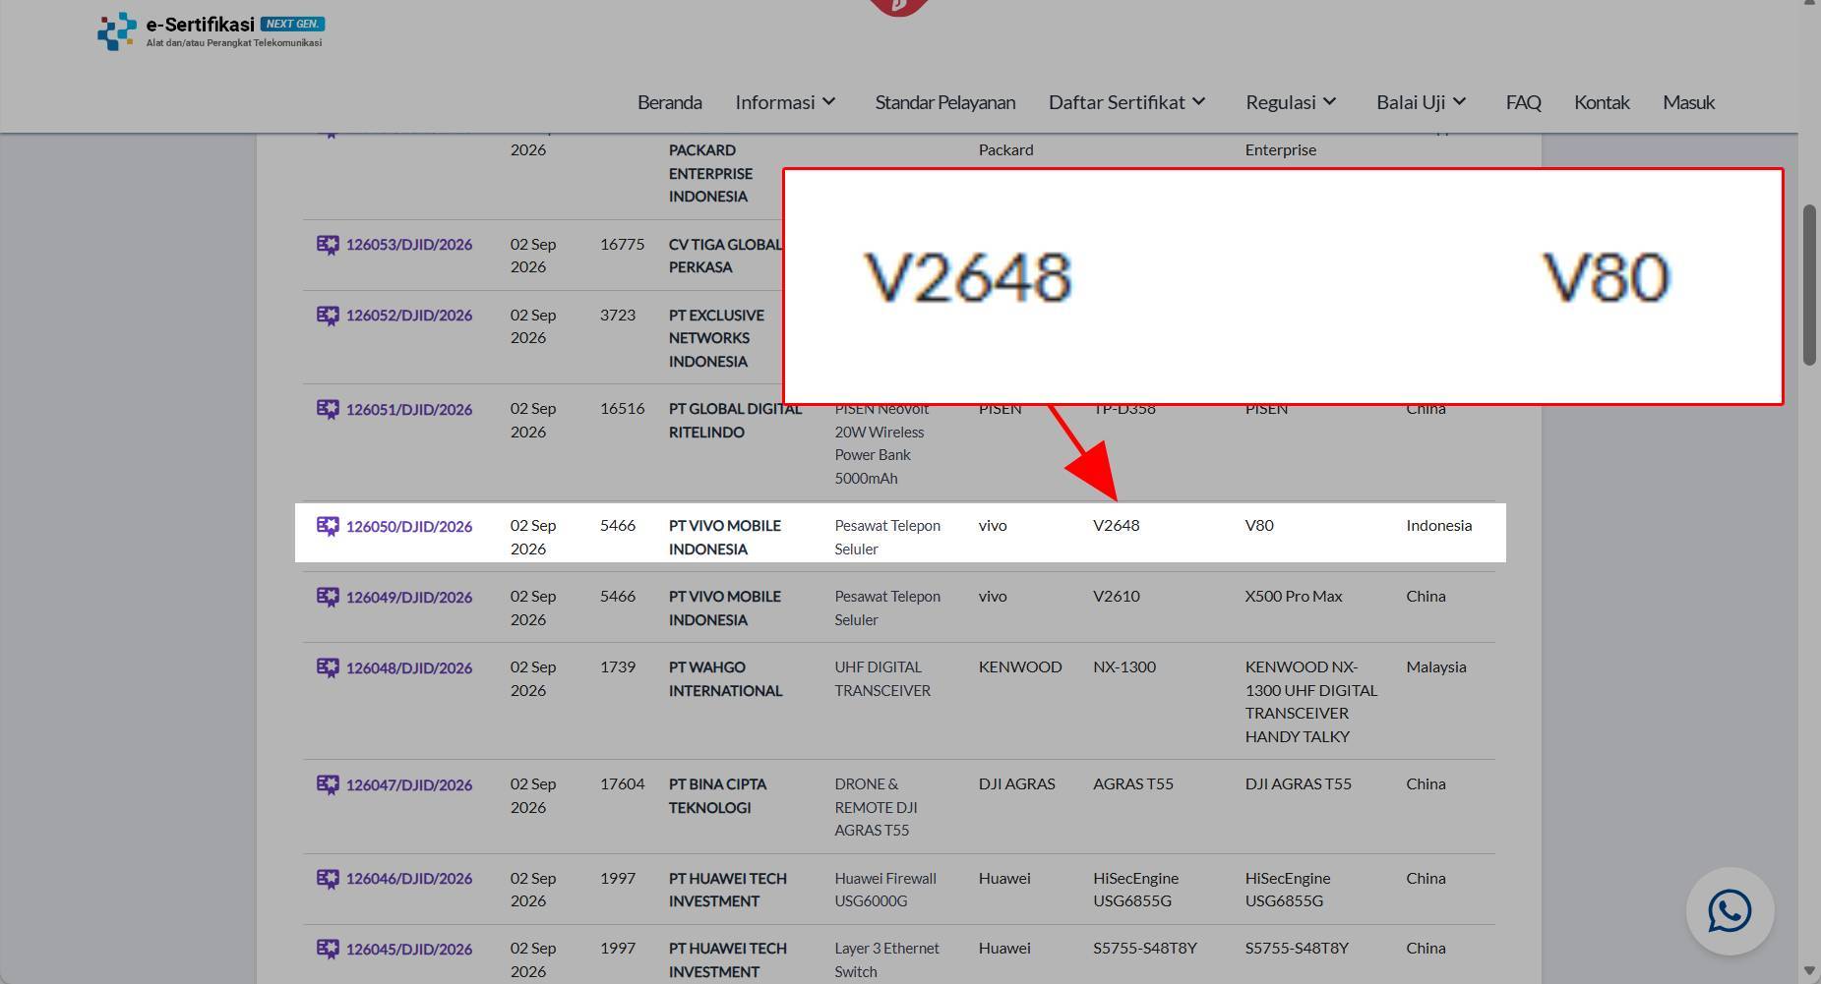Select DRONE & REMOTE DJI AGRAS T55 cell
The width and height of the screenshot is (1821, 984).
point(876,807)
